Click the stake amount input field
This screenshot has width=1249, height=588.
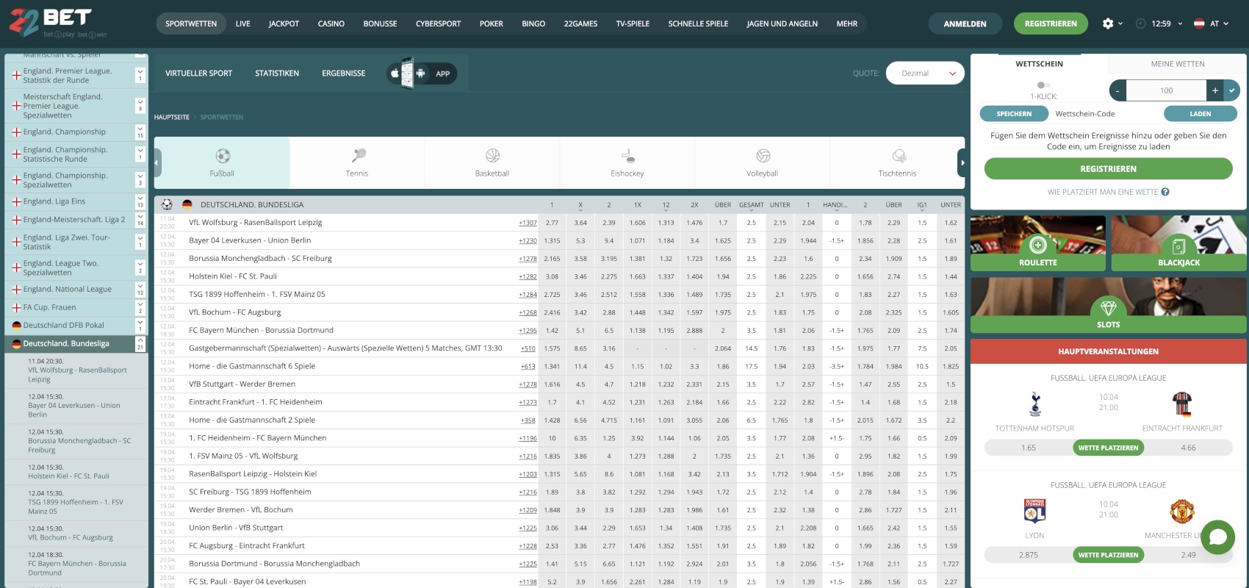[x=1166, y=90]
